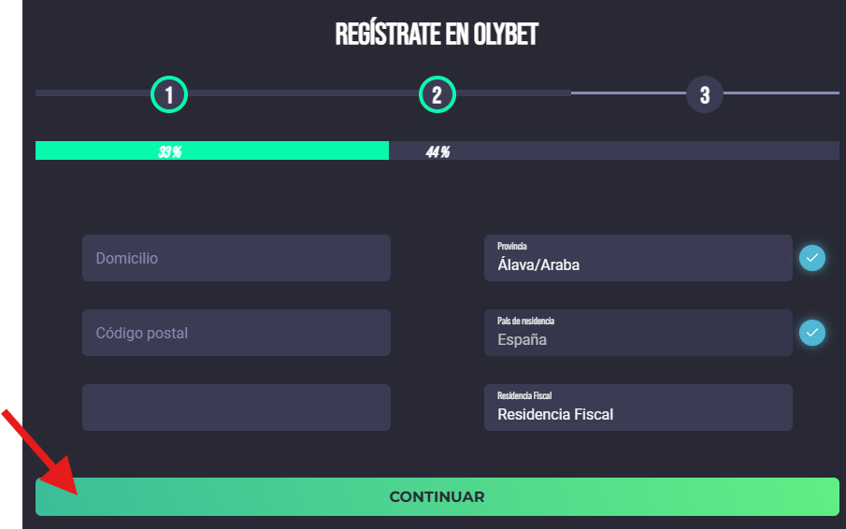The width and height of the screenshot is (846, 529).
Task: Select the empty field below Código postal
Action: 237,407
